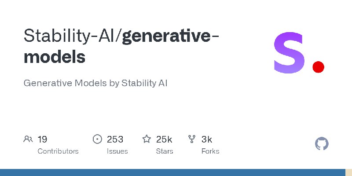Click the fork icon
The height and width of the screenshot is (176, 352).
click(x=192, y=139)
